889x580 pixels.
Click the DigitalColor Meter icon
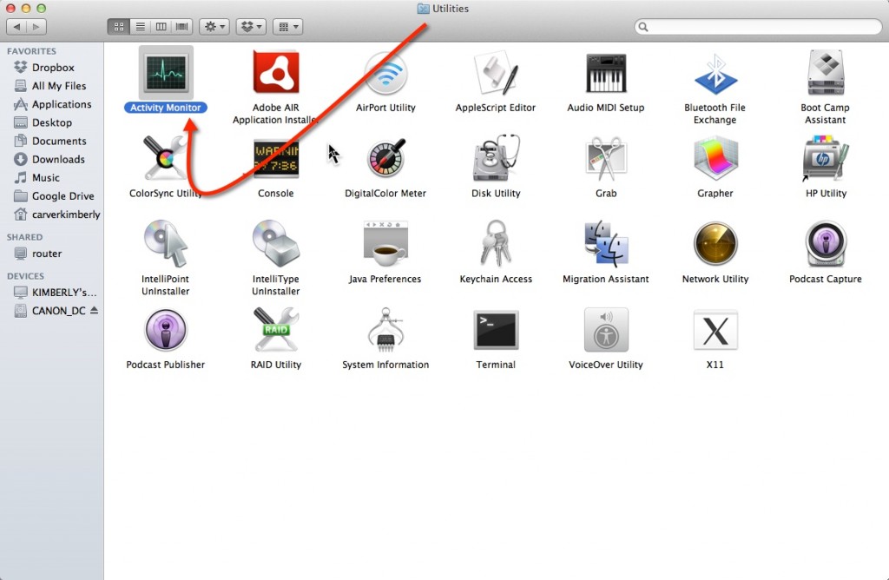pyautogui.click(x=385, y=158)
